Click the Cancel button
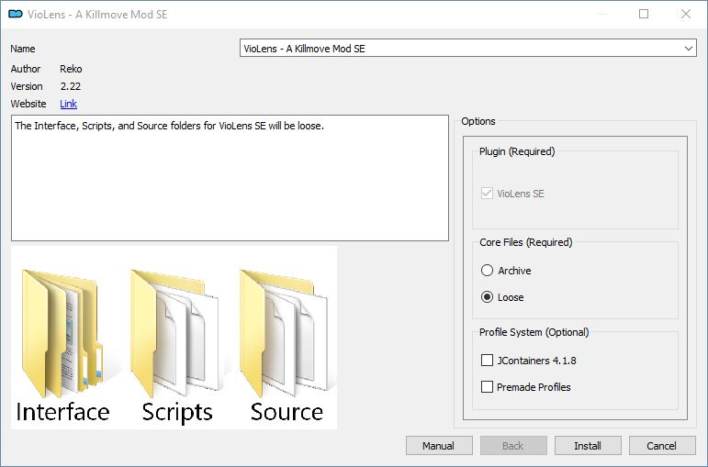This screenshot has width=708, height=467. tap(662, 446)
